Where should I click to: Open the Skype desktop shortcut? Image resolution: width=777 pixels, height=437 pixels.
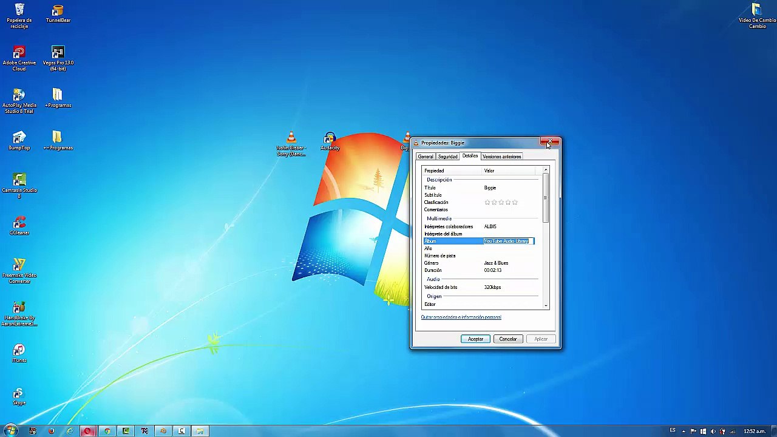point(19,395)
